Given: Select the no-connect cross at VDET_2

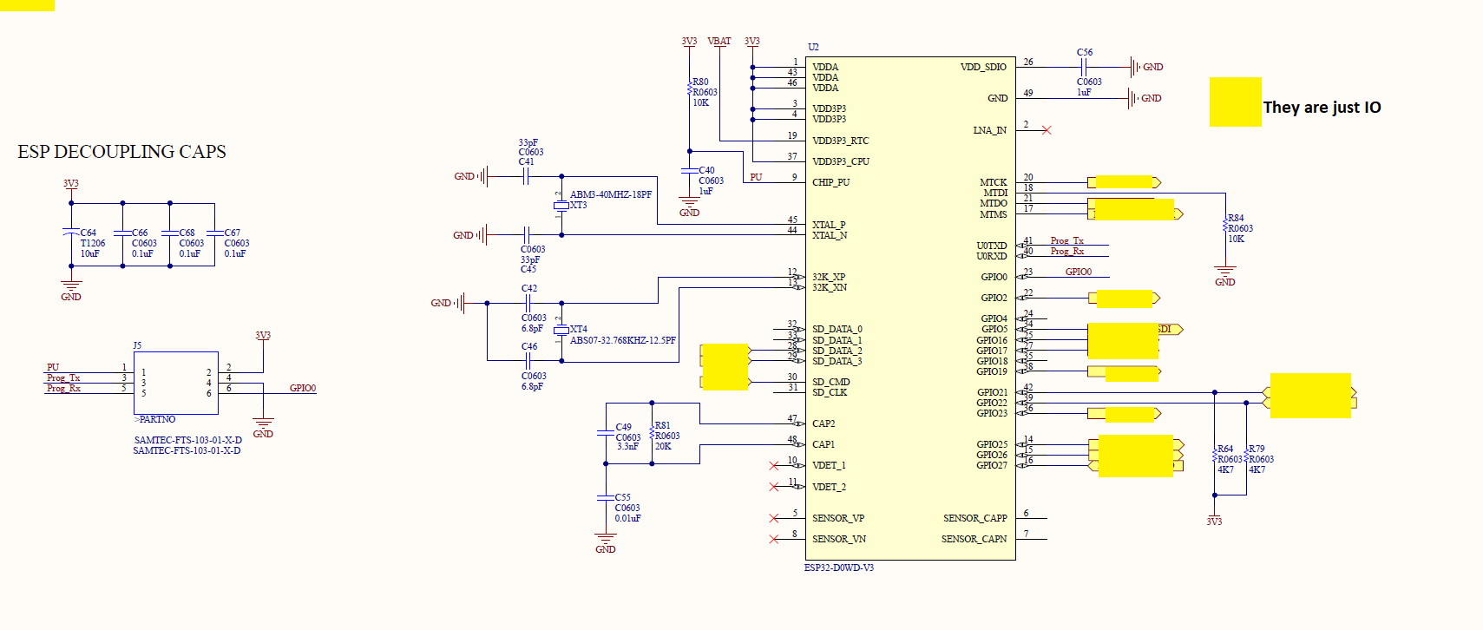Looking at the screenshot, I should point(774,487).
